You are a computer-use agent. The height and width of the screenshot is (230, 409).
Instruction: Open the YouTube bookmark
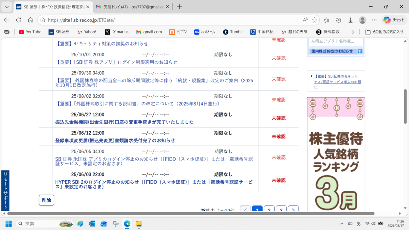[30, 32]
